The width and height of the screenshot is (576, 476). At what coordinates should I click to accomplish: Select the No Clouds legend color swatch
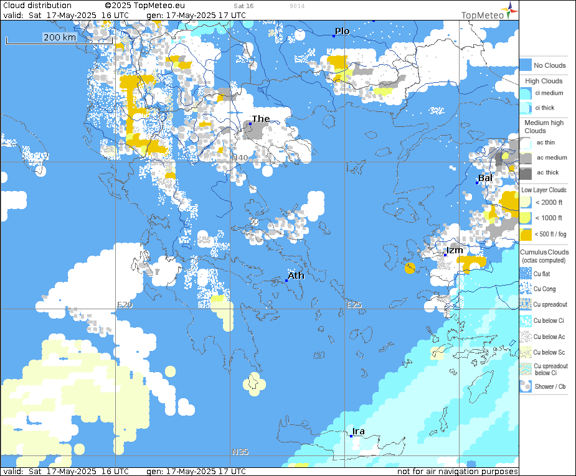[526, 65]
